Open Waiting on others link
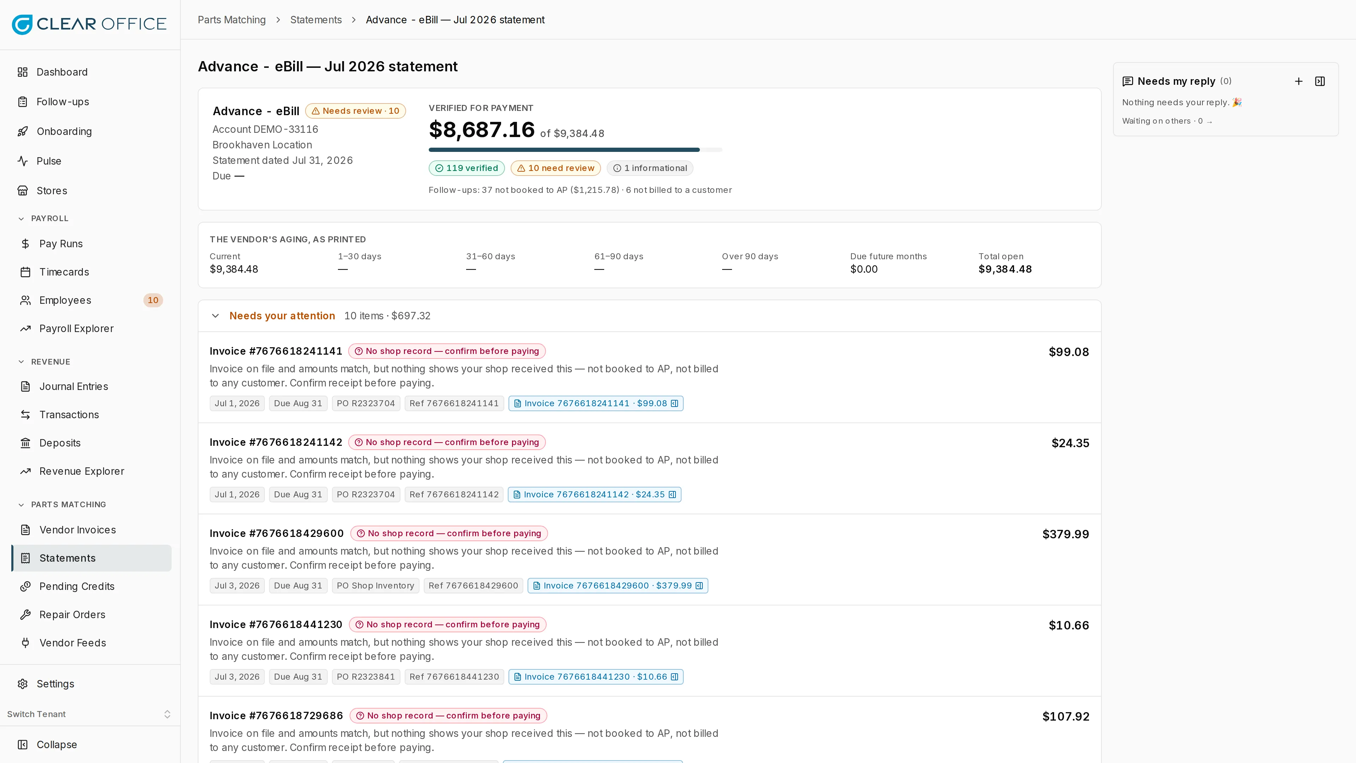1356x763 pixels. pos(1167,121)
